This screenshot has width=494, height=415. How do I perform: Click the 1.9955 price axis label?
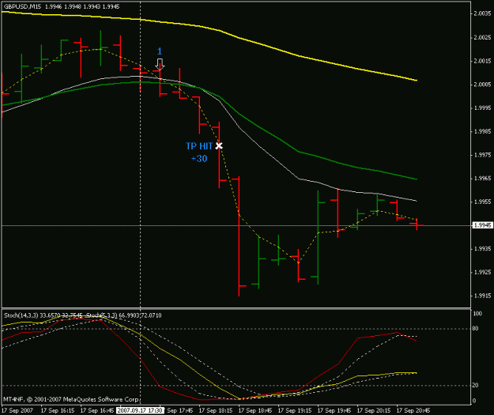point(483,202)
